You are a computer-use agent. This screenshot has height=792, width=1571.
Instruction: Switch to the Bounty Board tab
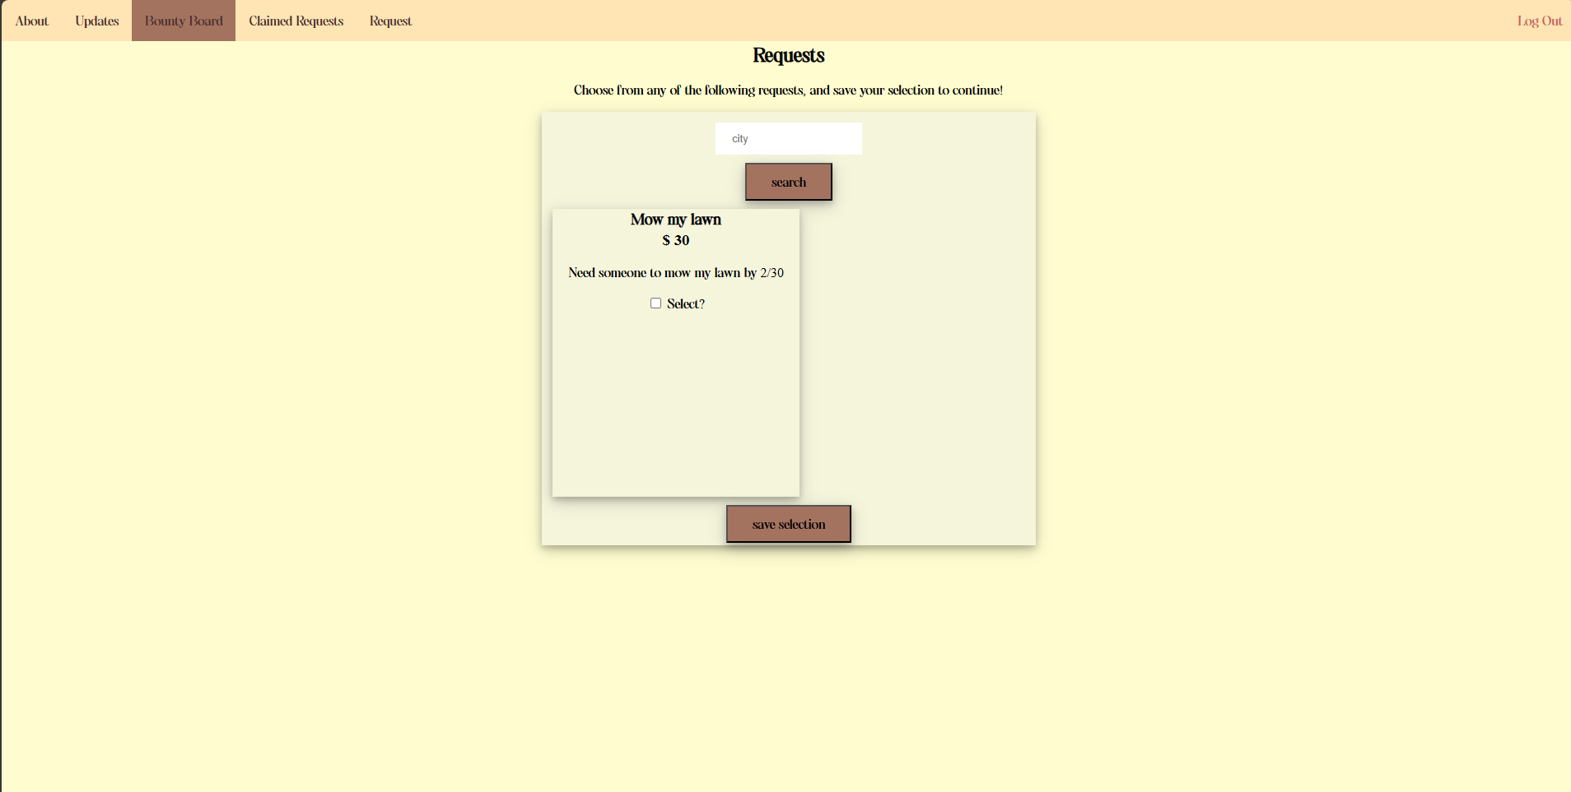point(184,21)
